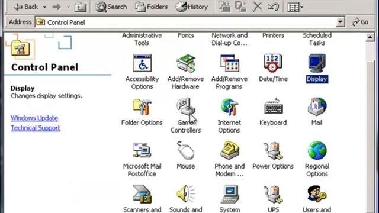Open Add/Remove Hardware applet
Viewport: 379px width, 213px height.
tap(185, 63)
